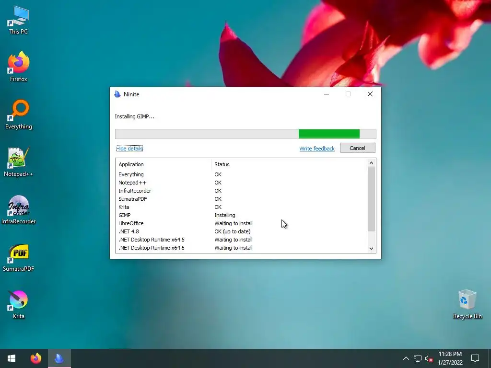
Task: Click the Status column header
Action: [x=288, y=164]
